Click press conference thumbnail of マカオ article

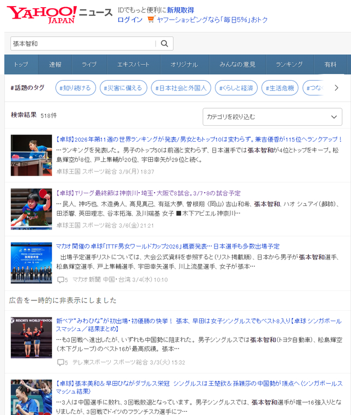point(31,263)
